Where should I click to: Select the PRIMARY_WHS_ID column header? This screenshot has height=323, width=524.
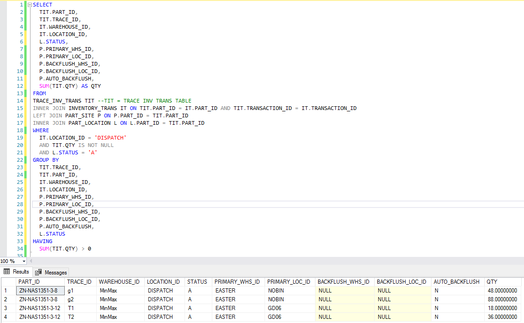(x=238, y=282)
